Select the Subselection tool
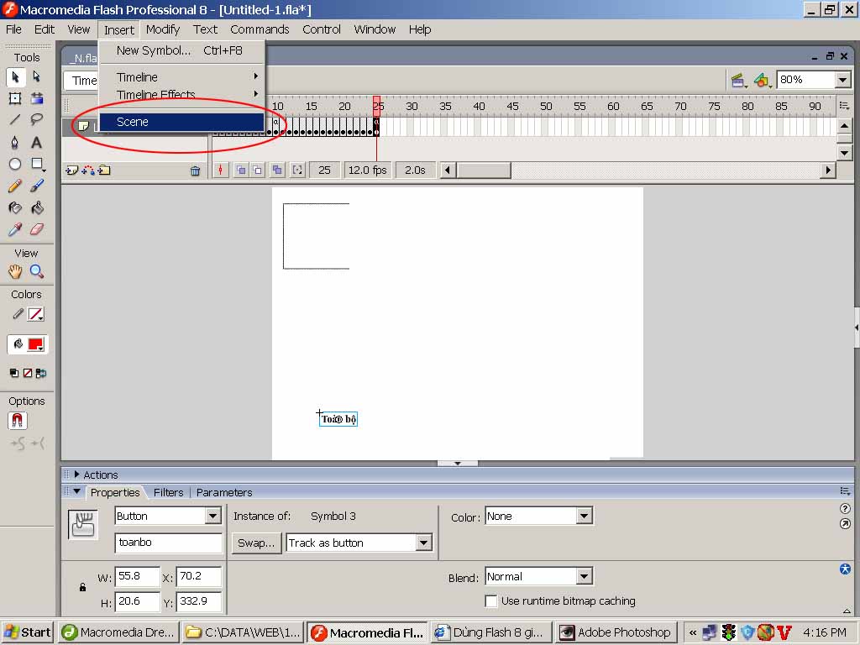Viewport: 860px width, 645px height. coord(37,76)
